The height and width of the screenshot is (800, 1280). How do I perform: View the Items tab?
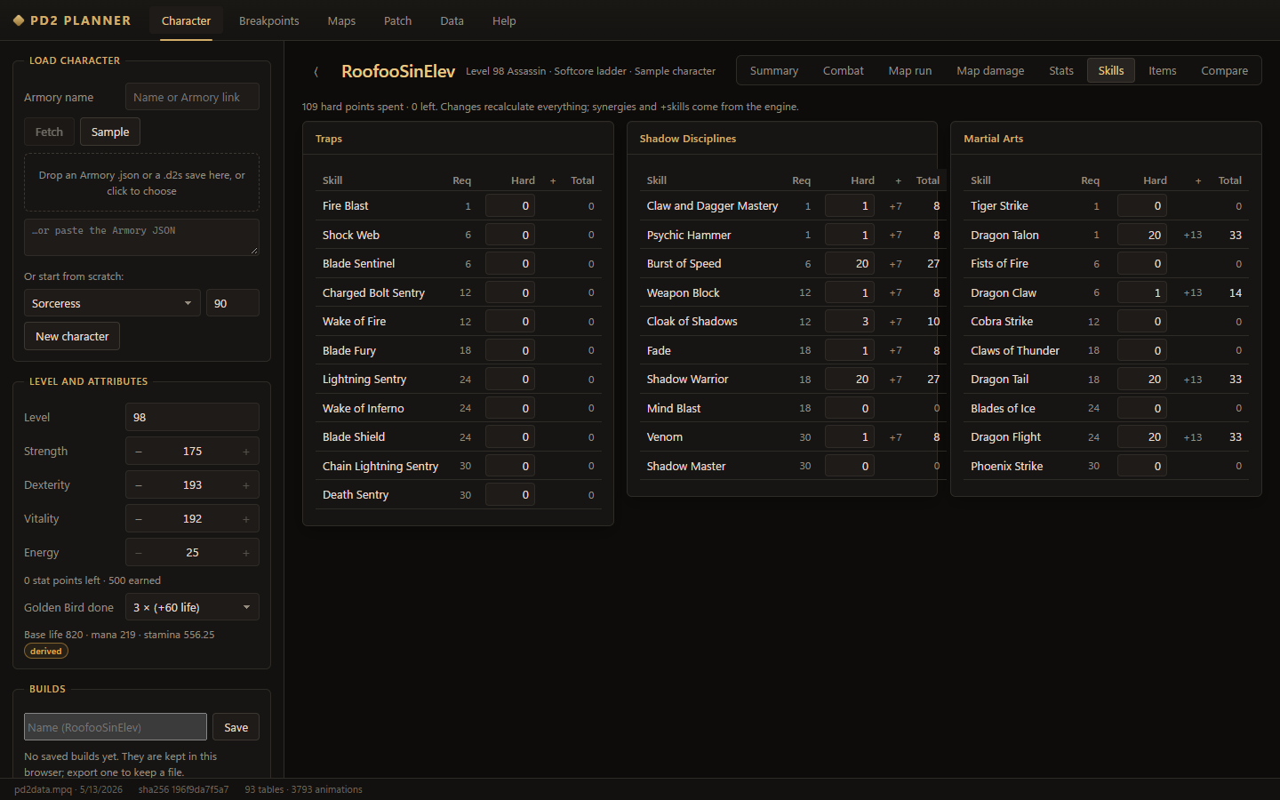[x=1163, y=70]
